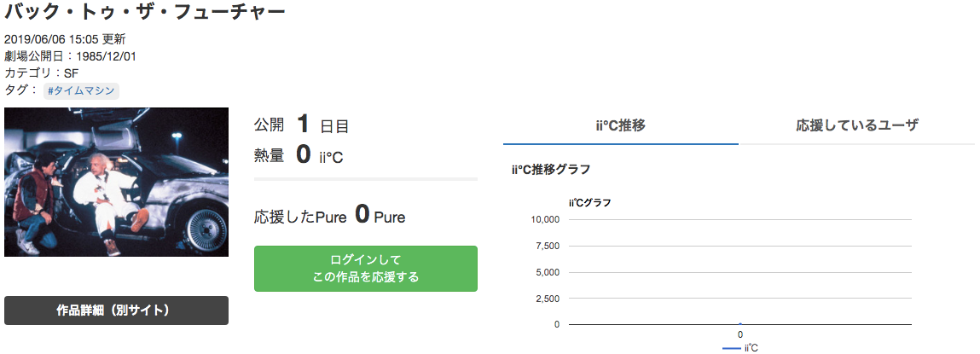980x354 pixels.
Task: Click the 7,500 y-axis label
Action: point(547,246)
